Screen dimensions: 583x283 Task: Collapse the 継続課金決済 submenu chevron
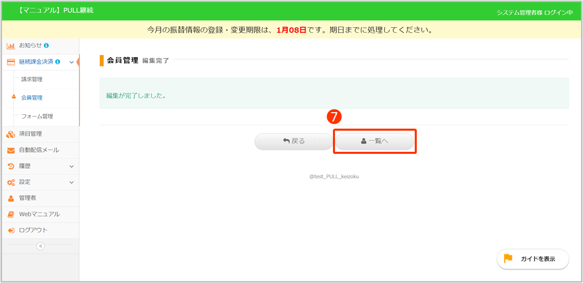(72, 62)
